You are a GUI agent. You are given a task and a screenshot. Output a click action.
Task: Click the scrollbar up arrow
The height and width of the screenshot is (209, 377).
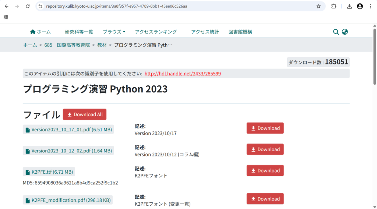pyautogui.click(x=374, y=26)
